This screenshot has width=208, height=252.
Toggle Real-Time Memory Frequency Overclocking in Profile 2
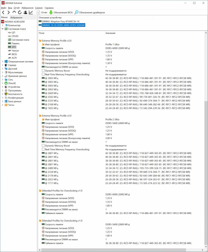[x=43, y=149]
